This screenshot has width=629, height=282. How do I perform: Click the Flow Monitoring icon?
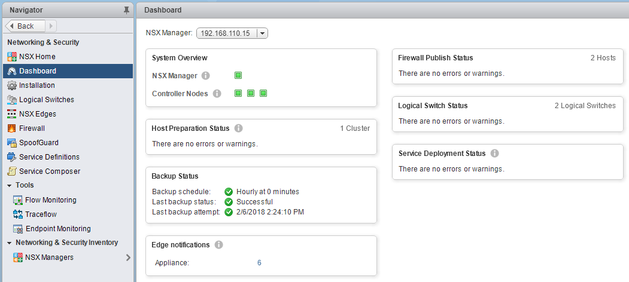click(17, 200)
